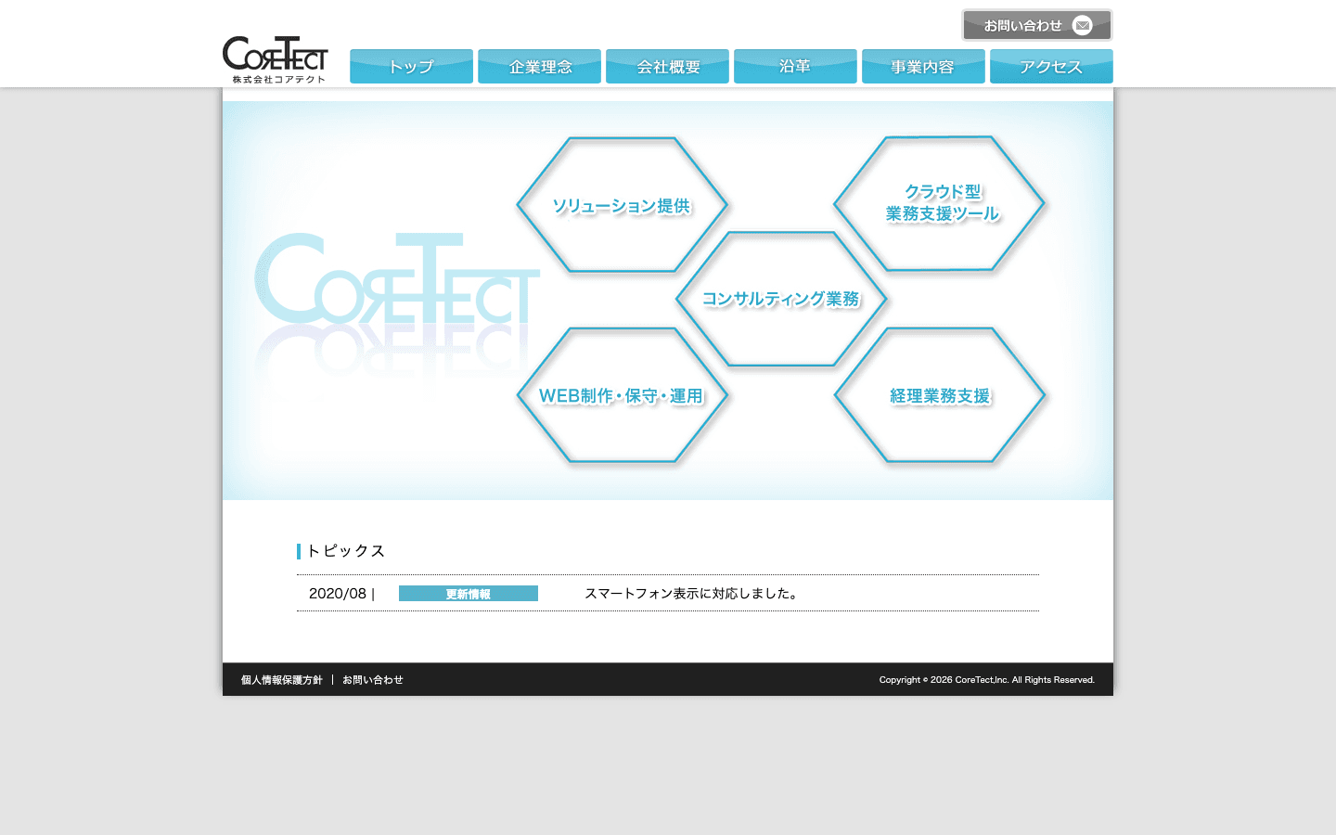Select the 沿革 navigation tab
1336x835 pixels.
click(795, 67)
